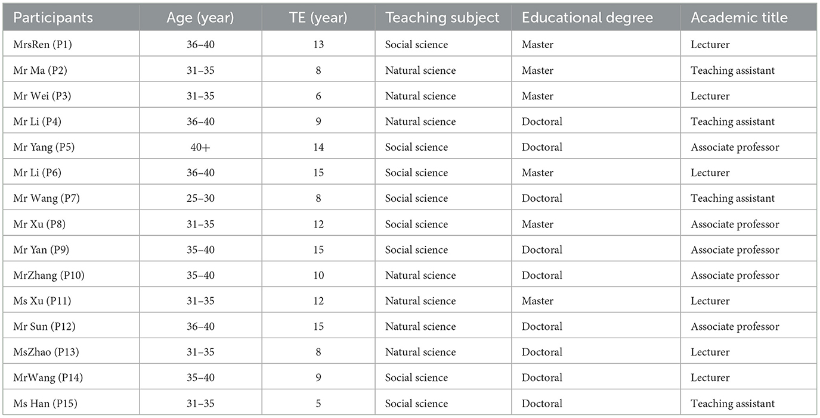The width and height of the screenshot is (820, 418).
Task: Select the Mr Sun (P12) name cell
Action: (44, 326)
